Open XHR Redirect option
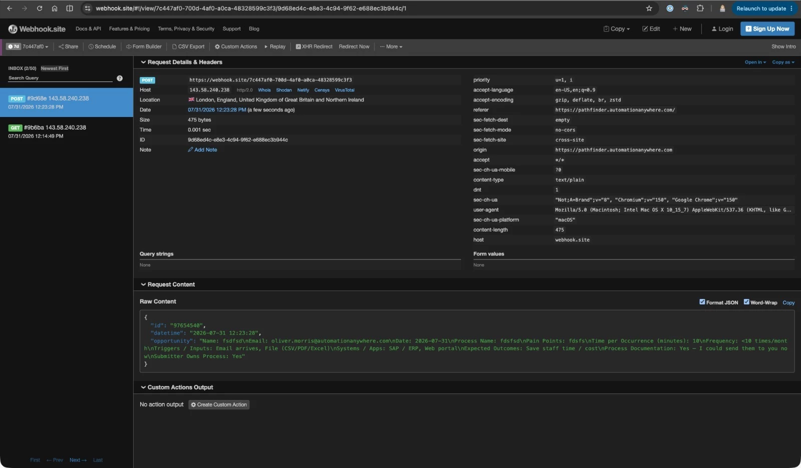801x468 pixels. pyautogui.click(x=314, y=46)
